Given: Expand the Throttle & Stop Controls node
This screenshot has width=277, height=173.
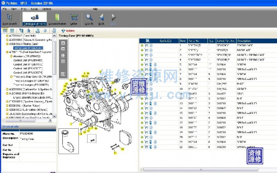Looking at the screenshot, I should pos(11,77).
